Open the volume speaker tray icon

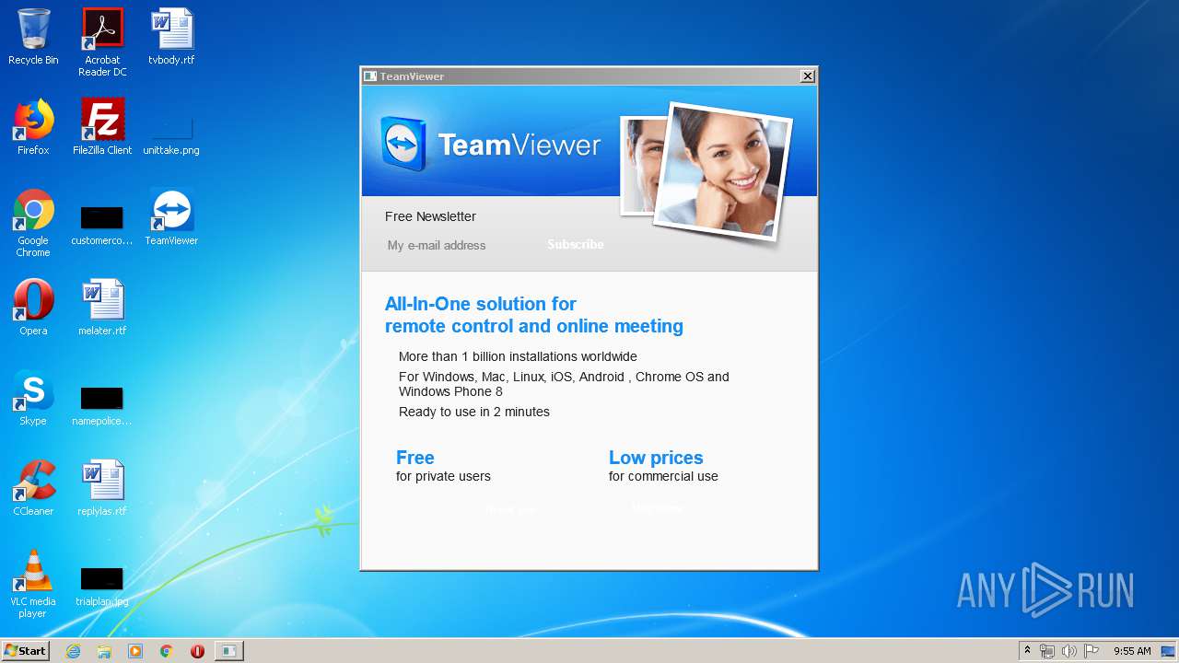coord(1068,651)
